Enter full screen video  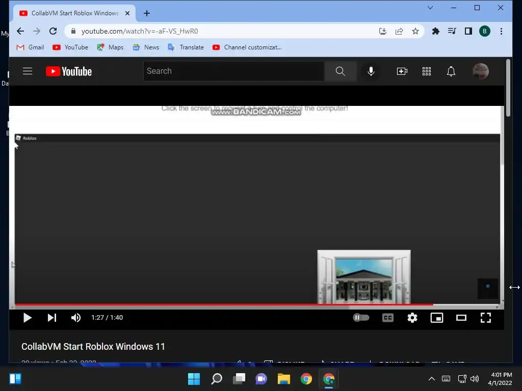coord(486,318)
